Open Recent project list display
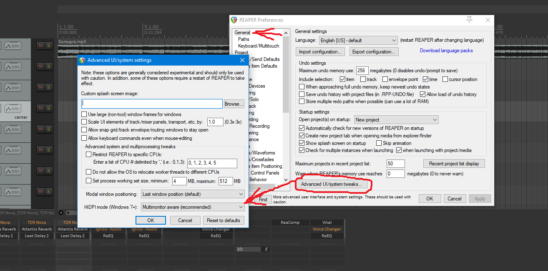This screenshot has width=548, height=271. pyautogui.click(x=454, y=163)
